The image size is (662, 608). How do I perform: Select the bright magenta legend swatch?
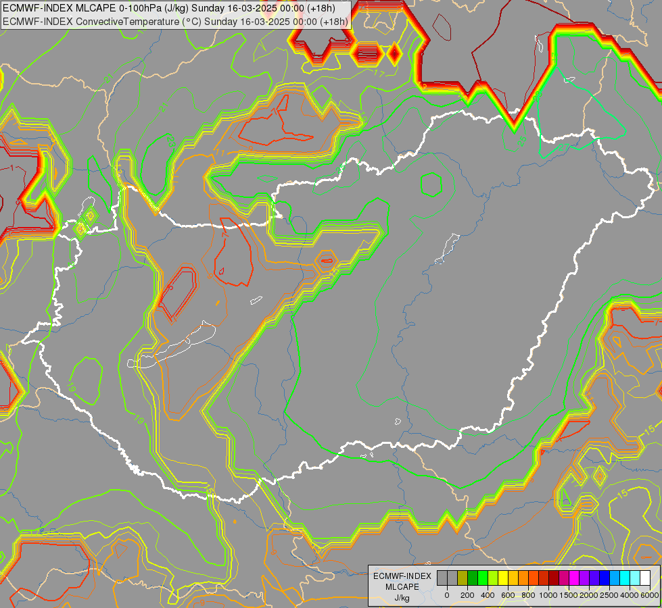(x=574, y=578)
